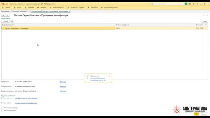The height and width of the screenshot is (118, 210).
Task: Close the Сотрудники tab
Action: pyautogui.click(x=10, y=11)
